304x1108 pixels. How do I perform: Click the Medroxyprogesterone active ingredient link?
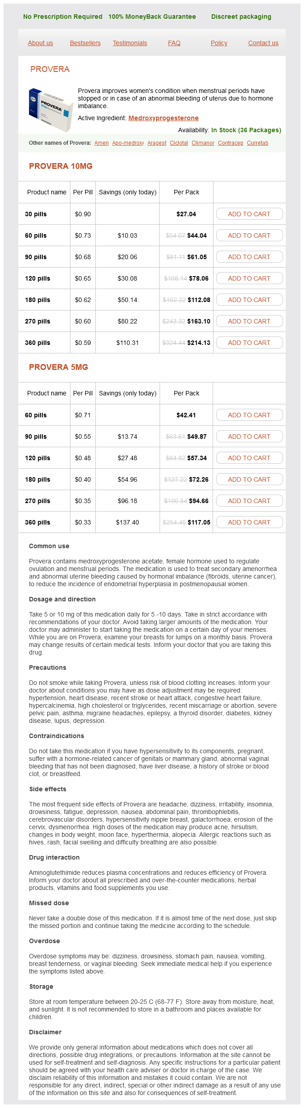pyautogui.click(x=163, y=118)
